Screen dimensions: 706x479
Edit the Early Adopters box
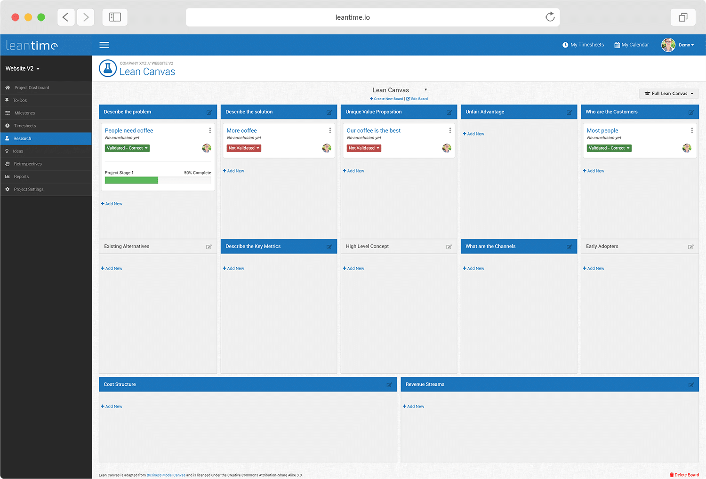691,247
